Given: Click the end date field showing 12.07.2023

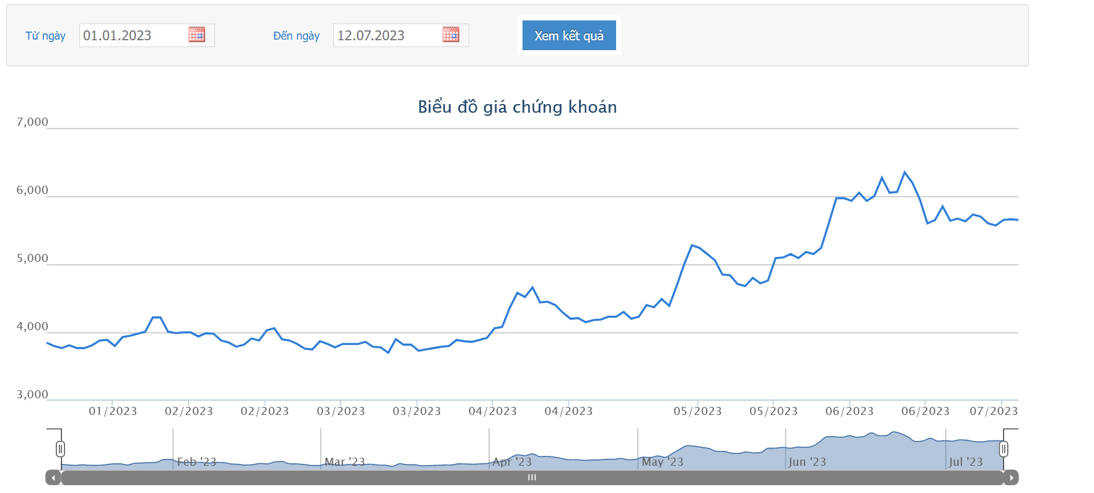Looking at the screenshot, I should click(x=387, y=35).
